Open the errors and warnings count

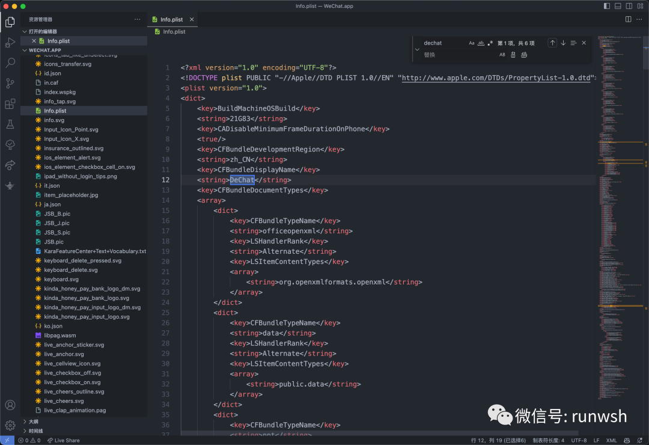[29, 440]
